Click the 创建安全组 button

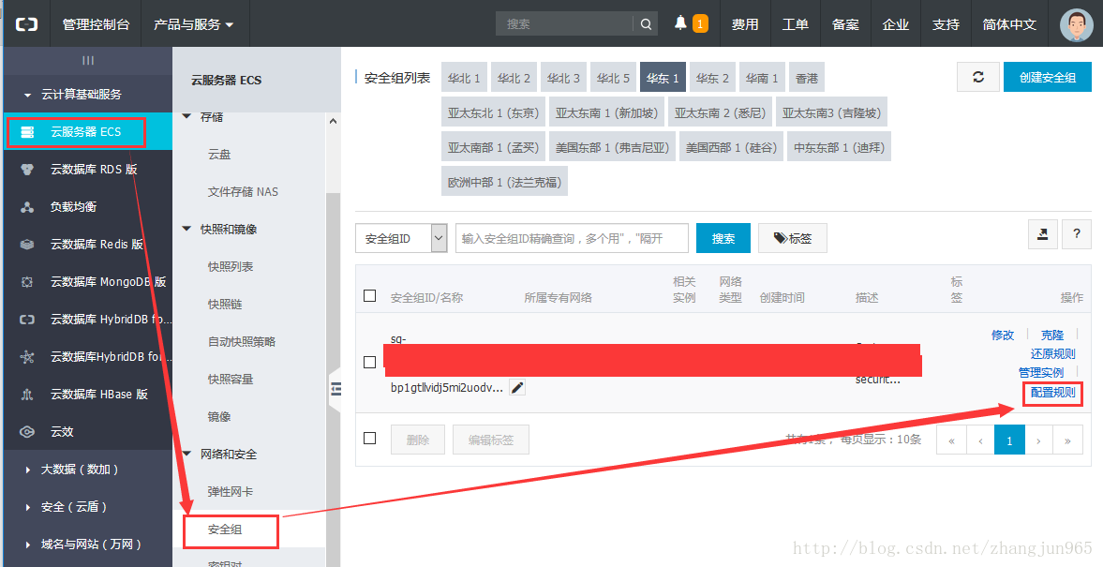tap(1048, 78)
